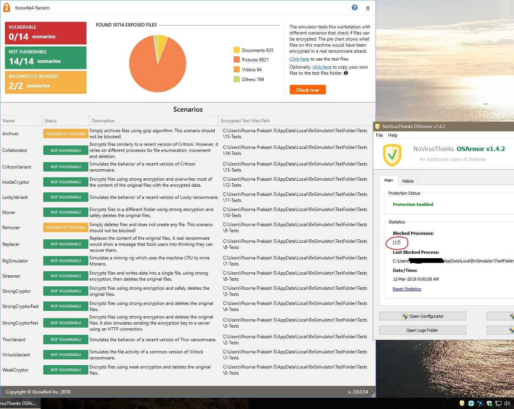Start the test with Check now
This screenshot has width=514, height=409.
(308, 90)
